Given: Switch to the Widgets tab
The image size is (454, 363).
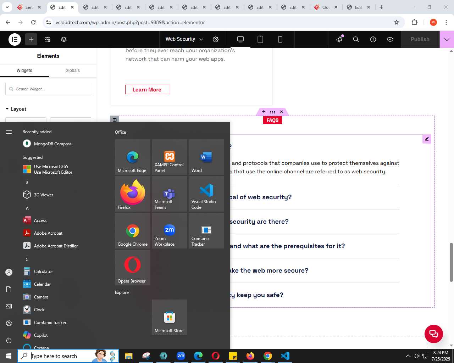Looking at the screenshot, I should (x=24, y=71).
